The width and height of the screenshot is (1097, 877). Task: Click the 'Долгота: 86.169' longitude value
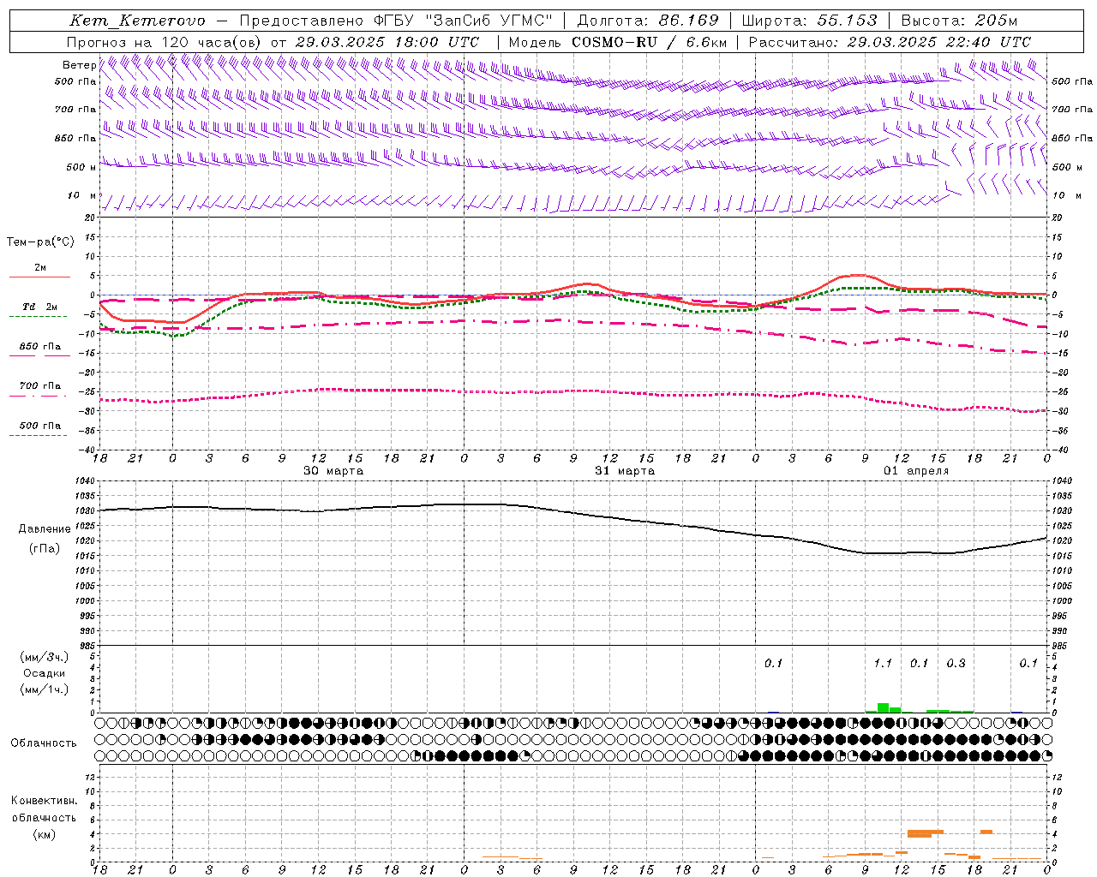point(648,21)
